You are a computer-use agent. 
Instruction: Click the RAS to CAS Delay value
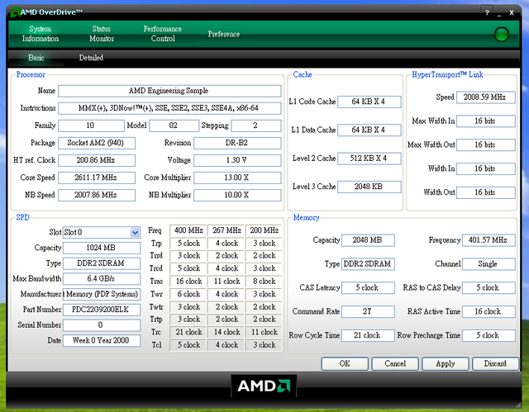click(488, 287)
